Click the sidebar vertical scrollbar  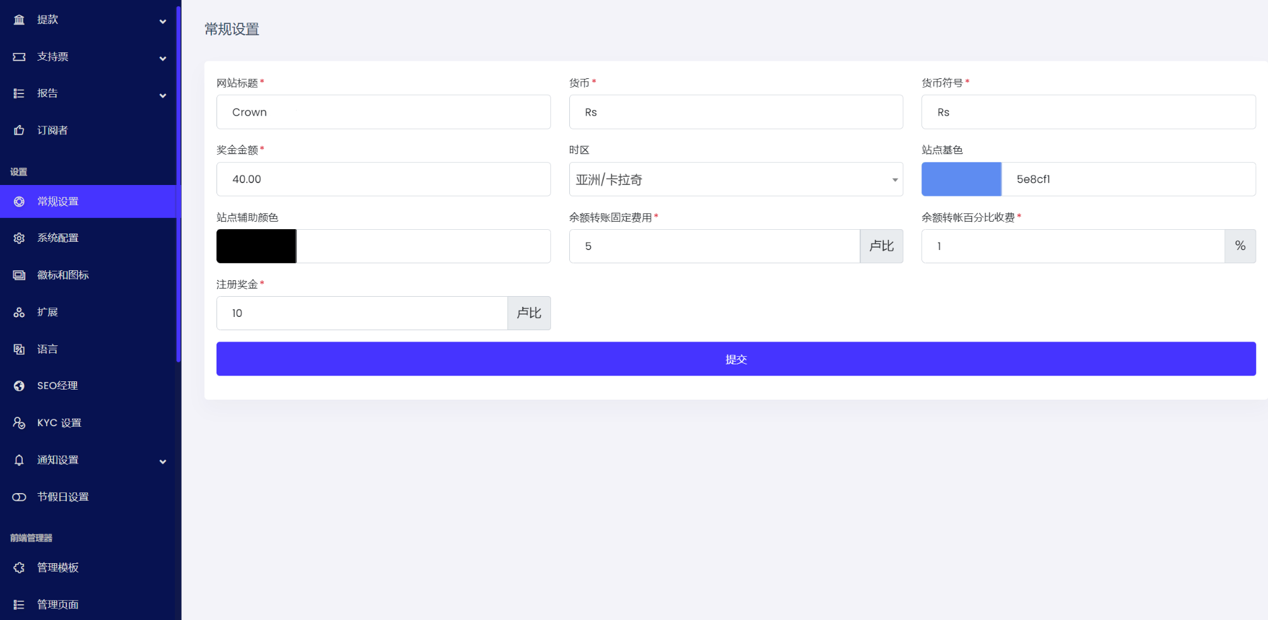click(x=179, y=183)
